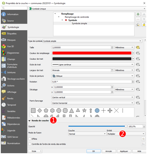
Task: Select the star marker shape
Action: coord(84,110)
